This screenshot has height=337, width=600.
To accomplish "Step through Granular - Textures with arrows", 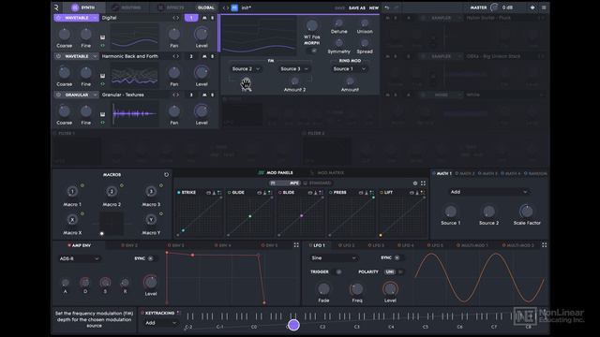I will tap(175, 95).
